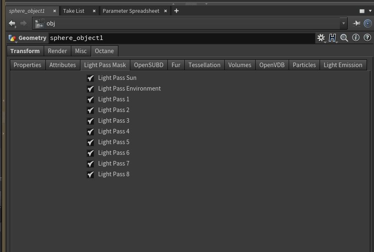Uncheck Light Pass Sun checkbox
The width and height of the screenshot is (374, 252).
click(91, 78)
